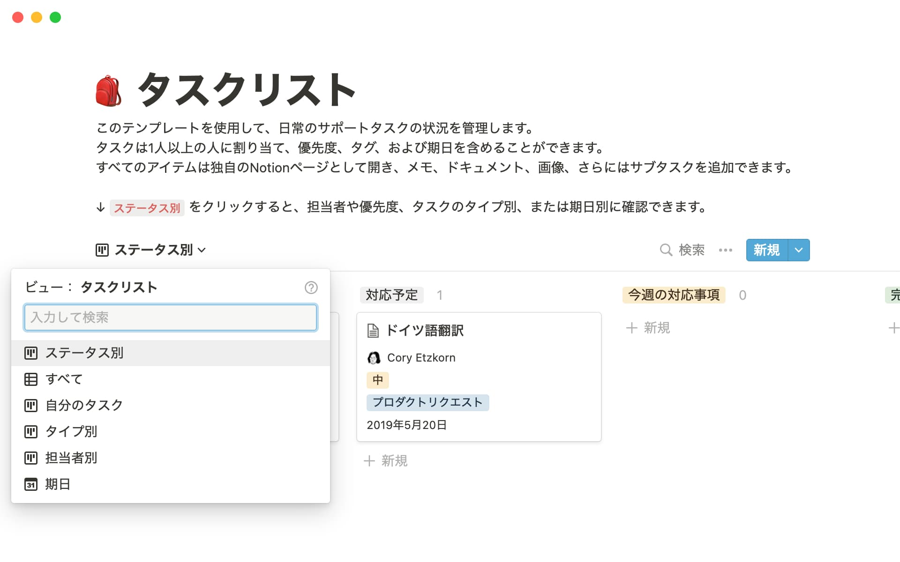The height and width of the screenshot is (562, 900).
Task: Click the blue 新規 button
Action: click(766, 250)
